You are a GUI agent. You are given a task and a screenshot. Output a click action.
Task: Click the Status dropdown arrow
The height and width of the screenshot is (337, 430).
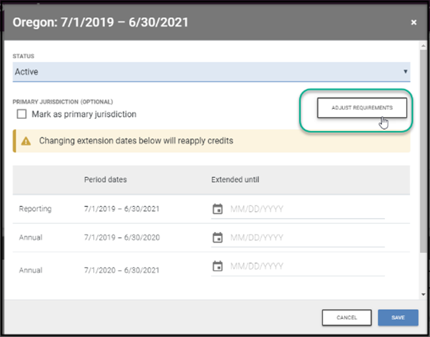coord(405,71)
